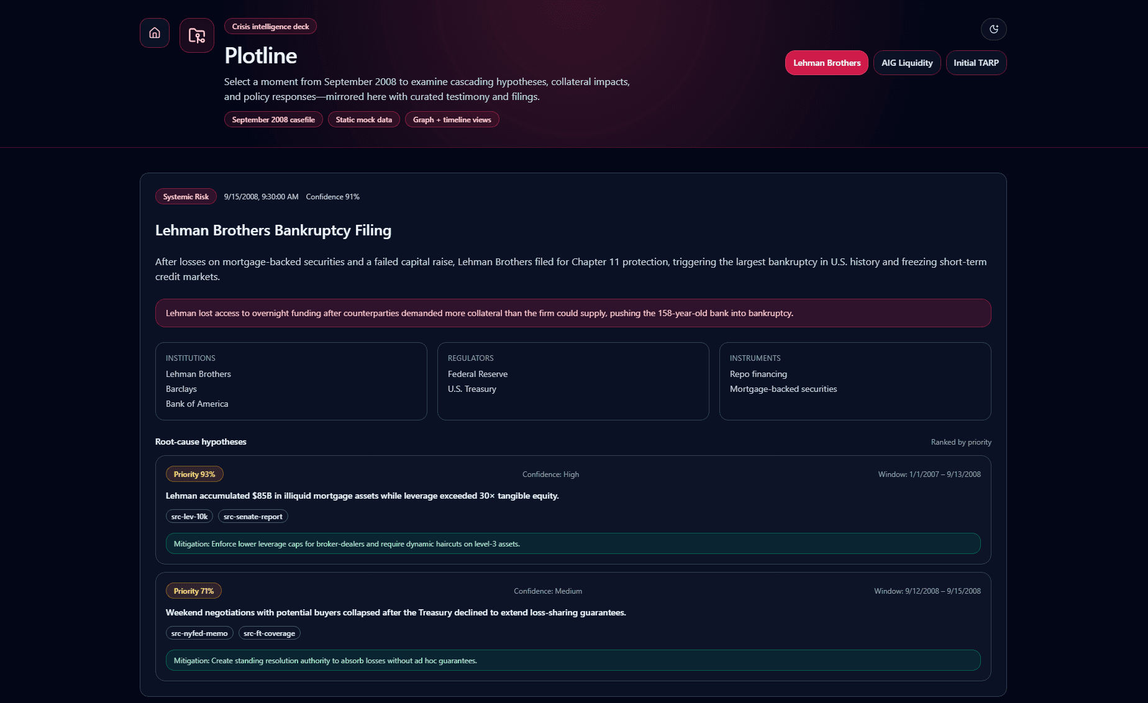Open the home page icon

(x=154, y=32)
